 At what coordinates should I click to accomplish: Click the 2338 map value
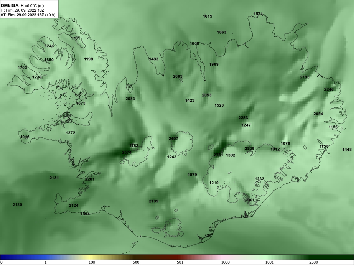point(250,148)
